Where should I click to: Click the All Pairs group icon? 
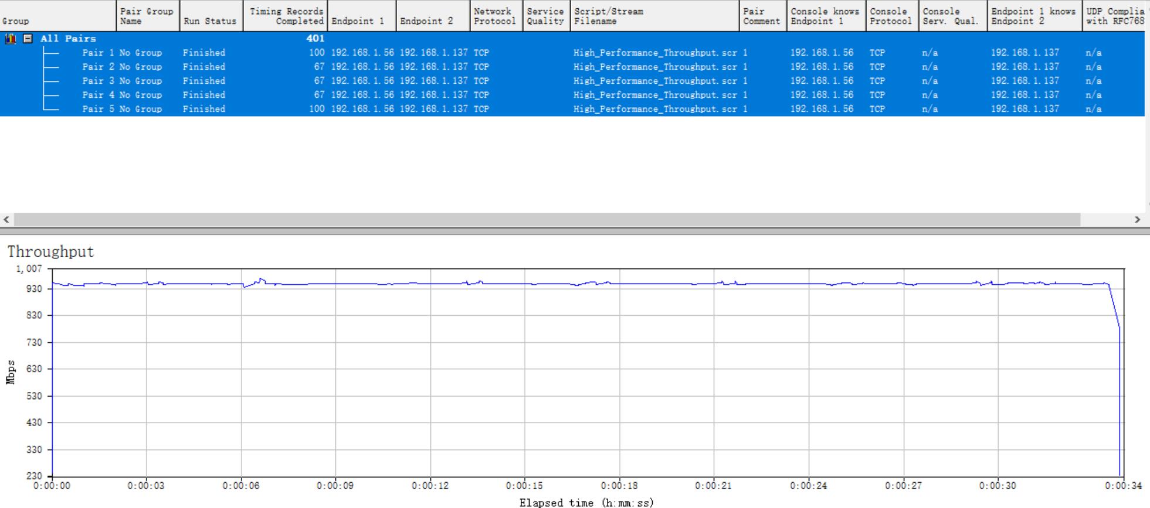pyautogui.click(x=10, y=39)
